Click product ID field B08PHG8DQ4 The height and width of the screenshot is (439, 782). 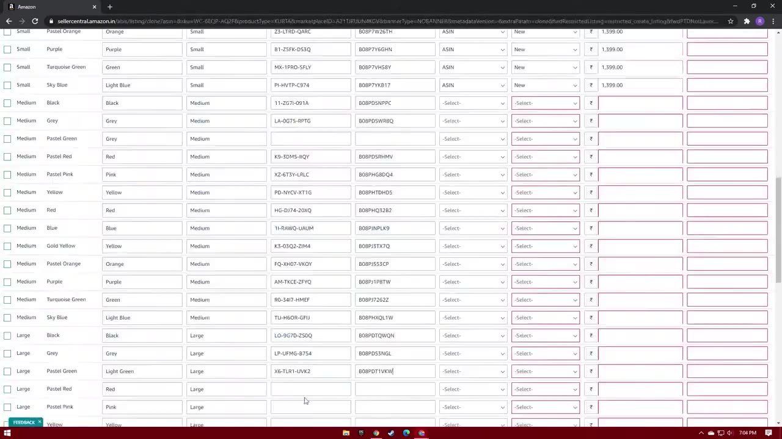pyautogui.click(x=395, y=174)
